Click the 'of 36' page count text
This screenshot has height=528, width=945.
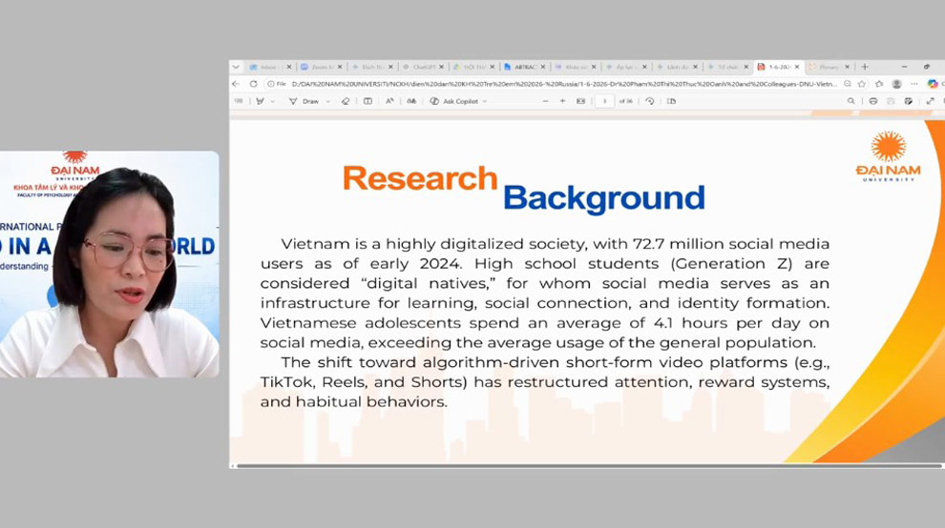[x=625, y=101]
